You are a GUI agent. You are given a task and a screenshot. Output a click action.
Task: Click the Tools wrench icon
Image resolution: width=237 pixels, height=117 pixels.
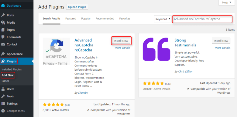[x=3, y=96]
